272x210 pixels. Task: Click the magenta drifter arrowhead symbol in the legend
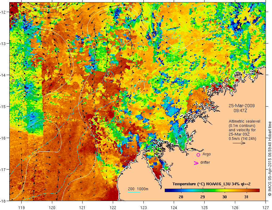click(196, 163)
